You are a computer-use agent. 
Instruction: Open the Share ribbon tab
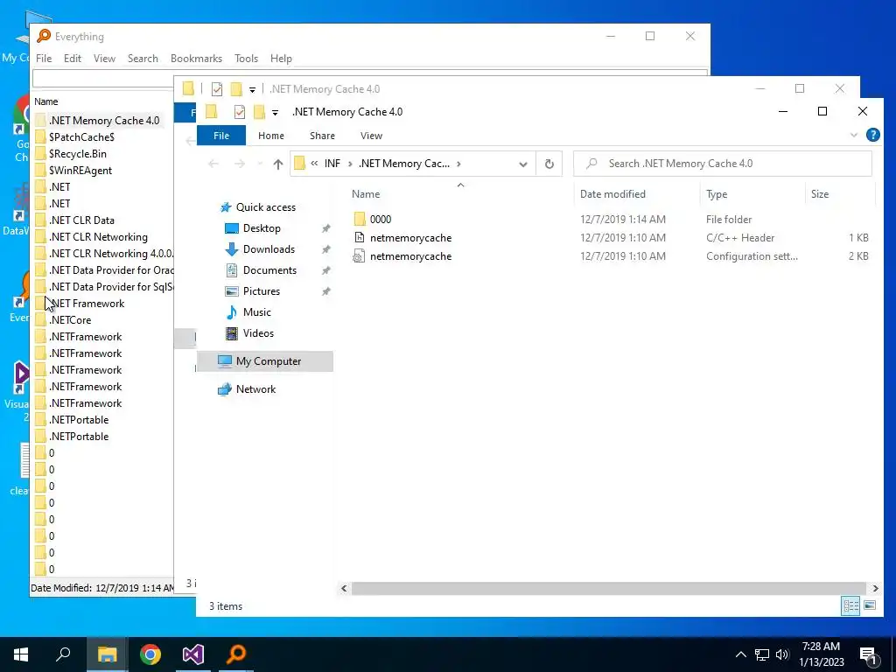coord(322,136)
